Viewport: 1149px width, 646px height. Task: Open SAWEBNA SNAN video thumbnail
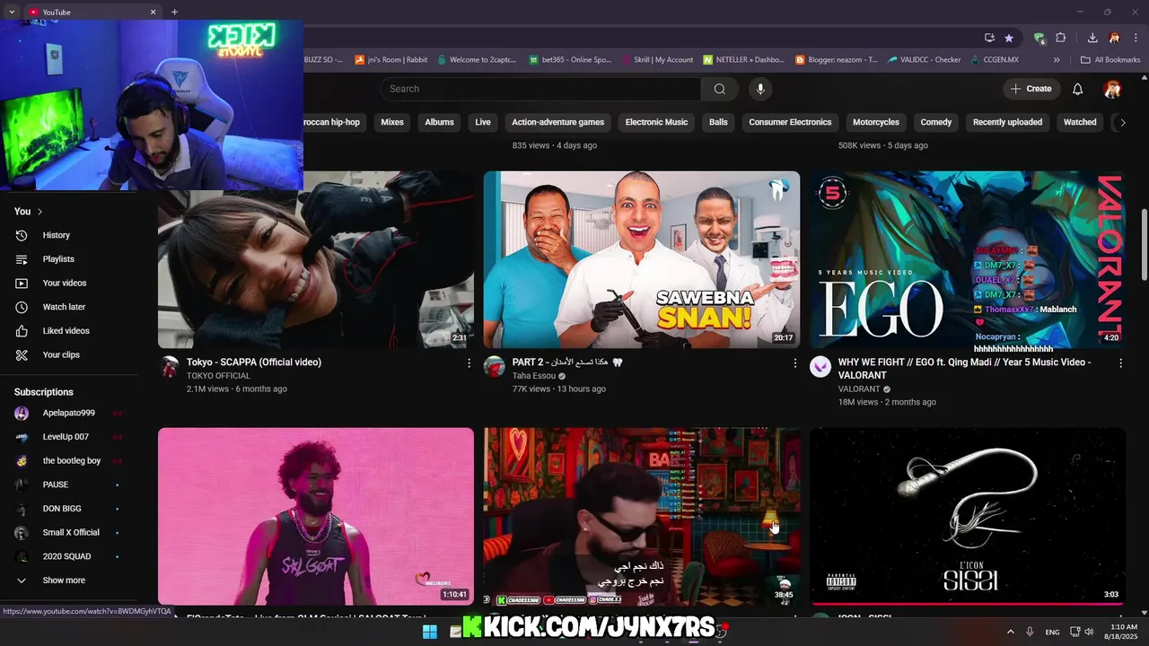pyautogui.click(x=642, y=260)
